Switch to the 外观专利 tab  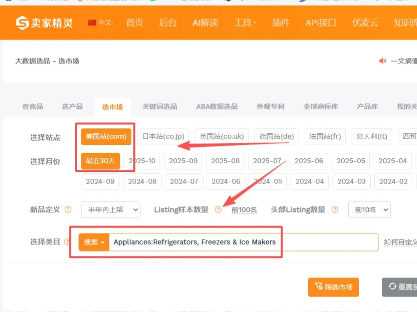coord(271,107)
